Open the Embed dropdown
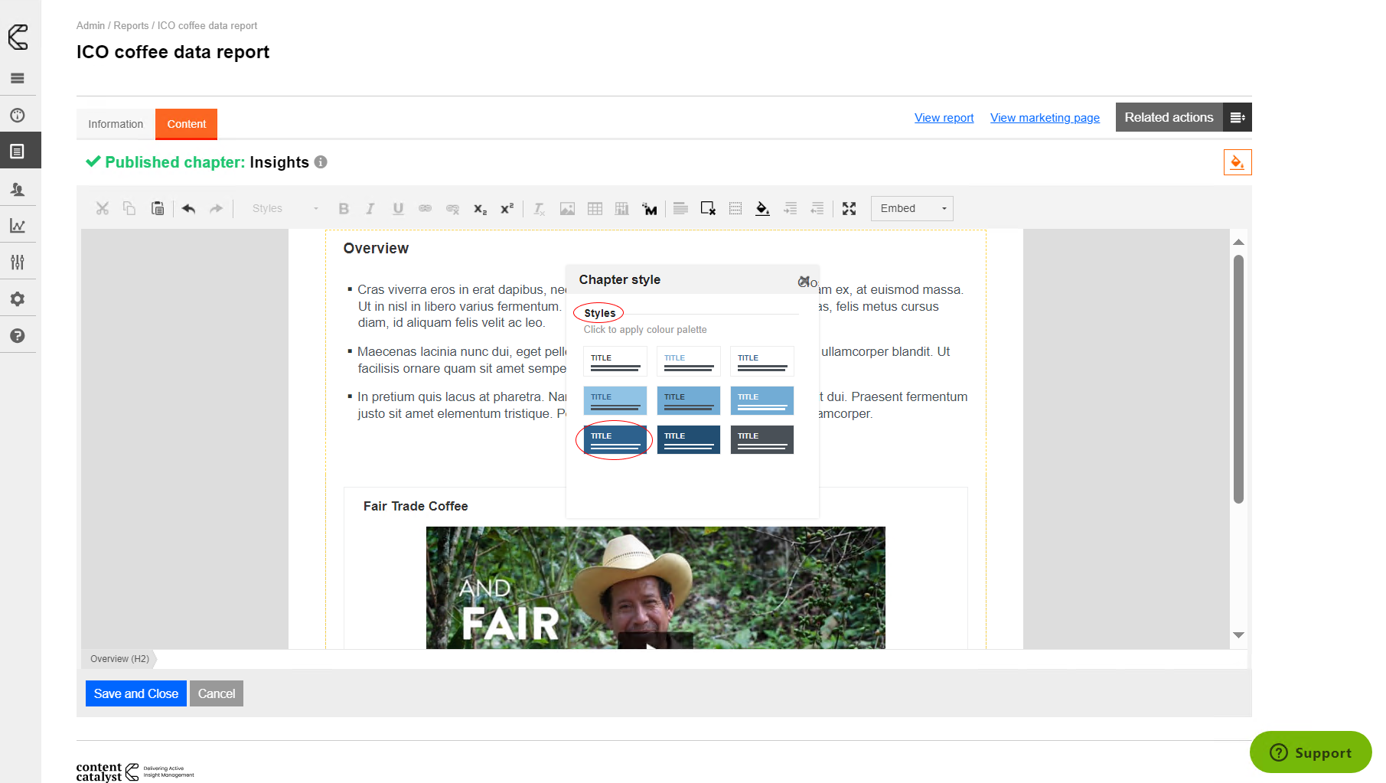 tap(911, 208)
